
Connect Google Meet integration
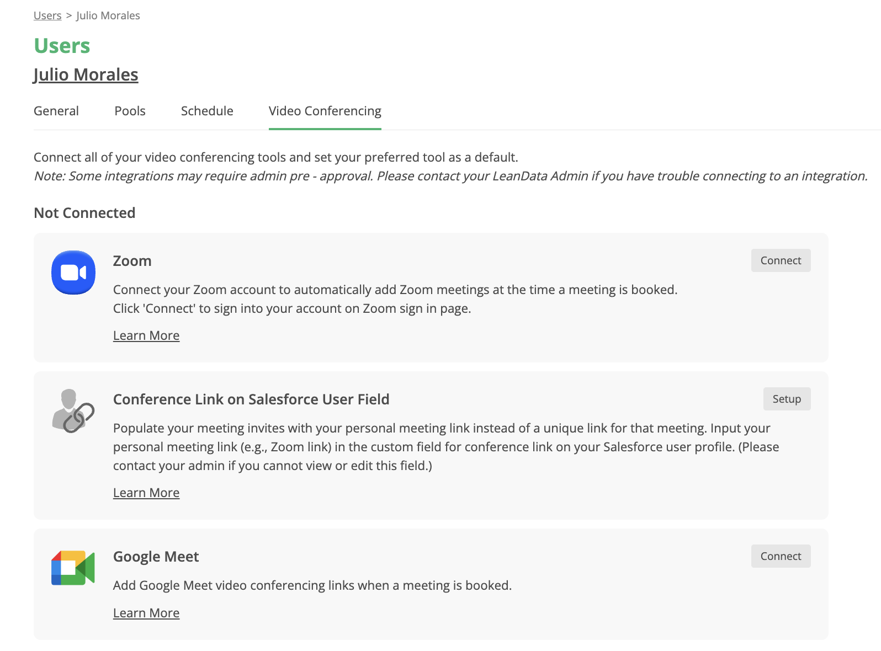point(781,556)
